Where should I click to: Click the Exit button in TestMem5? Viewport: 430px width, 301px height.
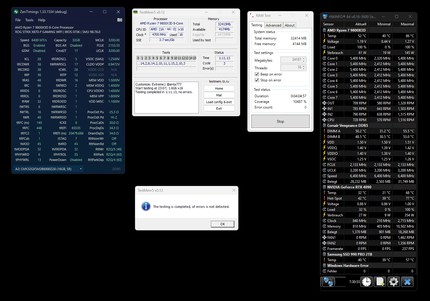click(x=219, y=108)
